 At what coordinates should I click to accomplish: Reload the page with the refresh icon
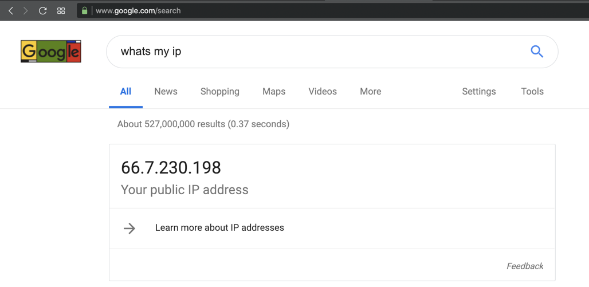click(42, 11)
